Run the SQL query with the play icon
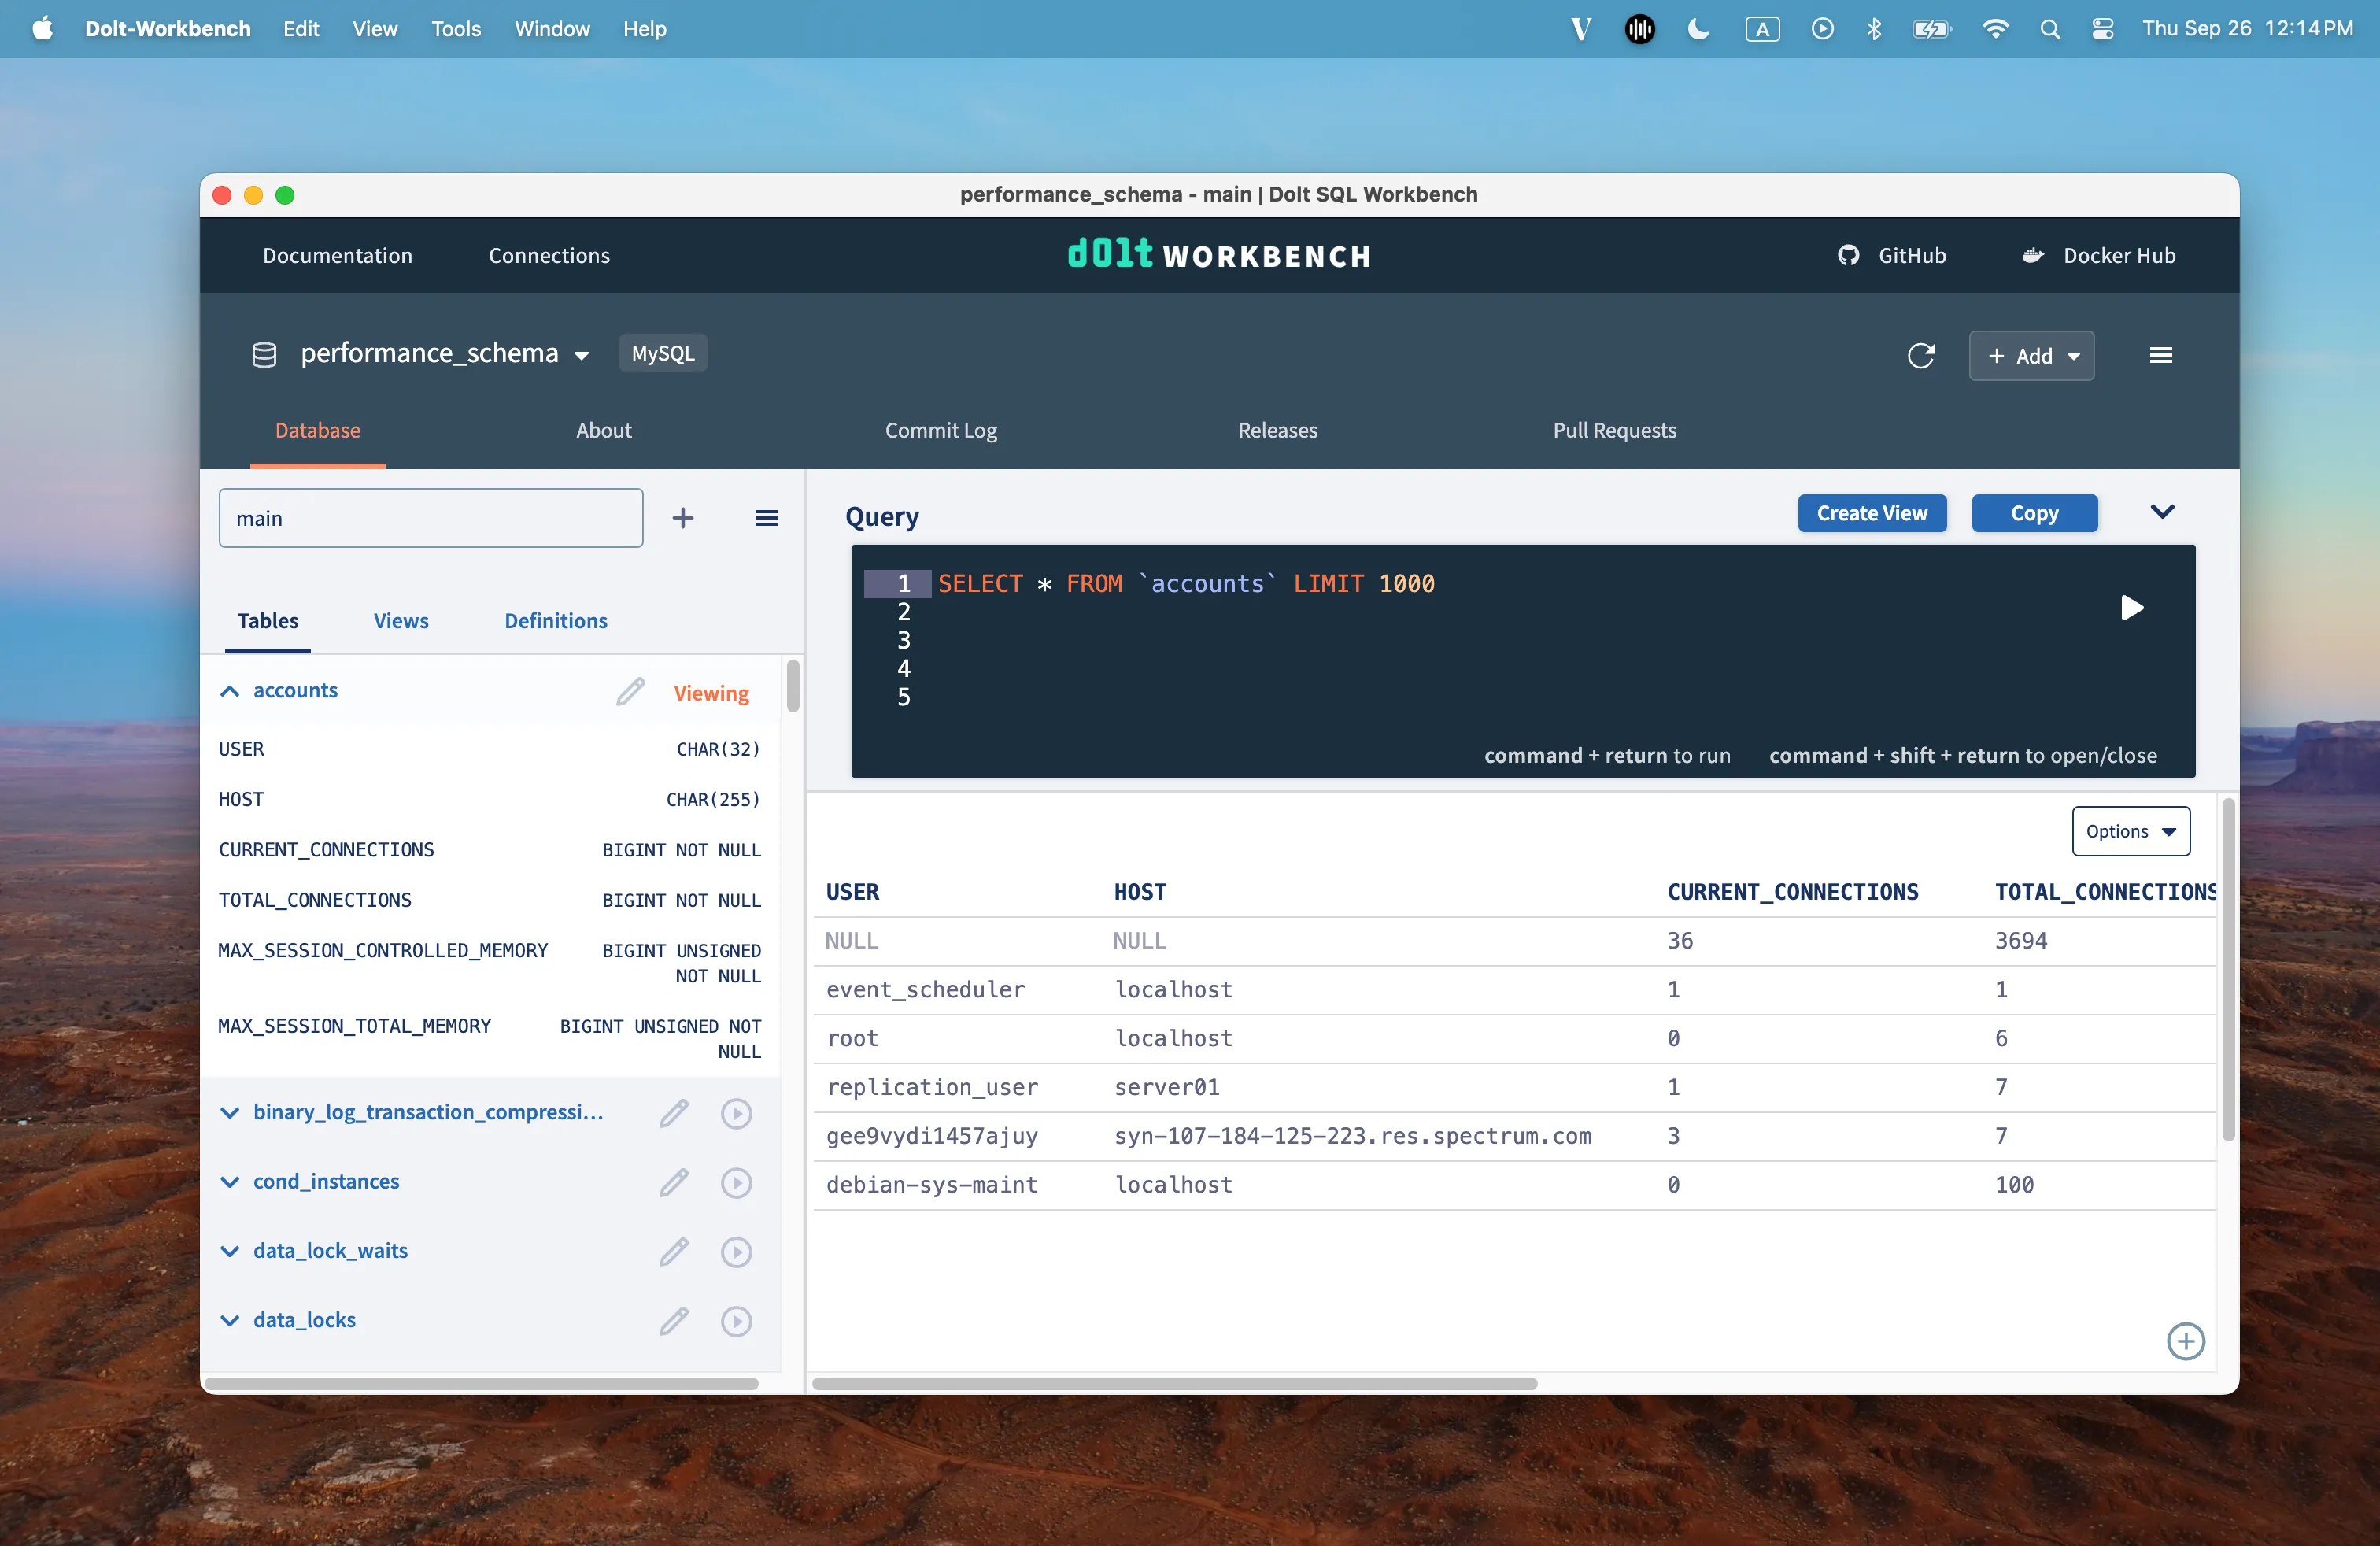The width and height of the screenshot is (2380, 1546). (x=2132, y=608)
